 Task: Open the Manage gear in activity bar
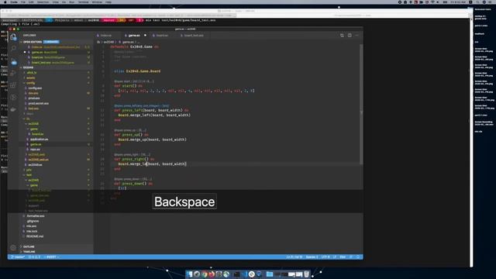(13, 248)
